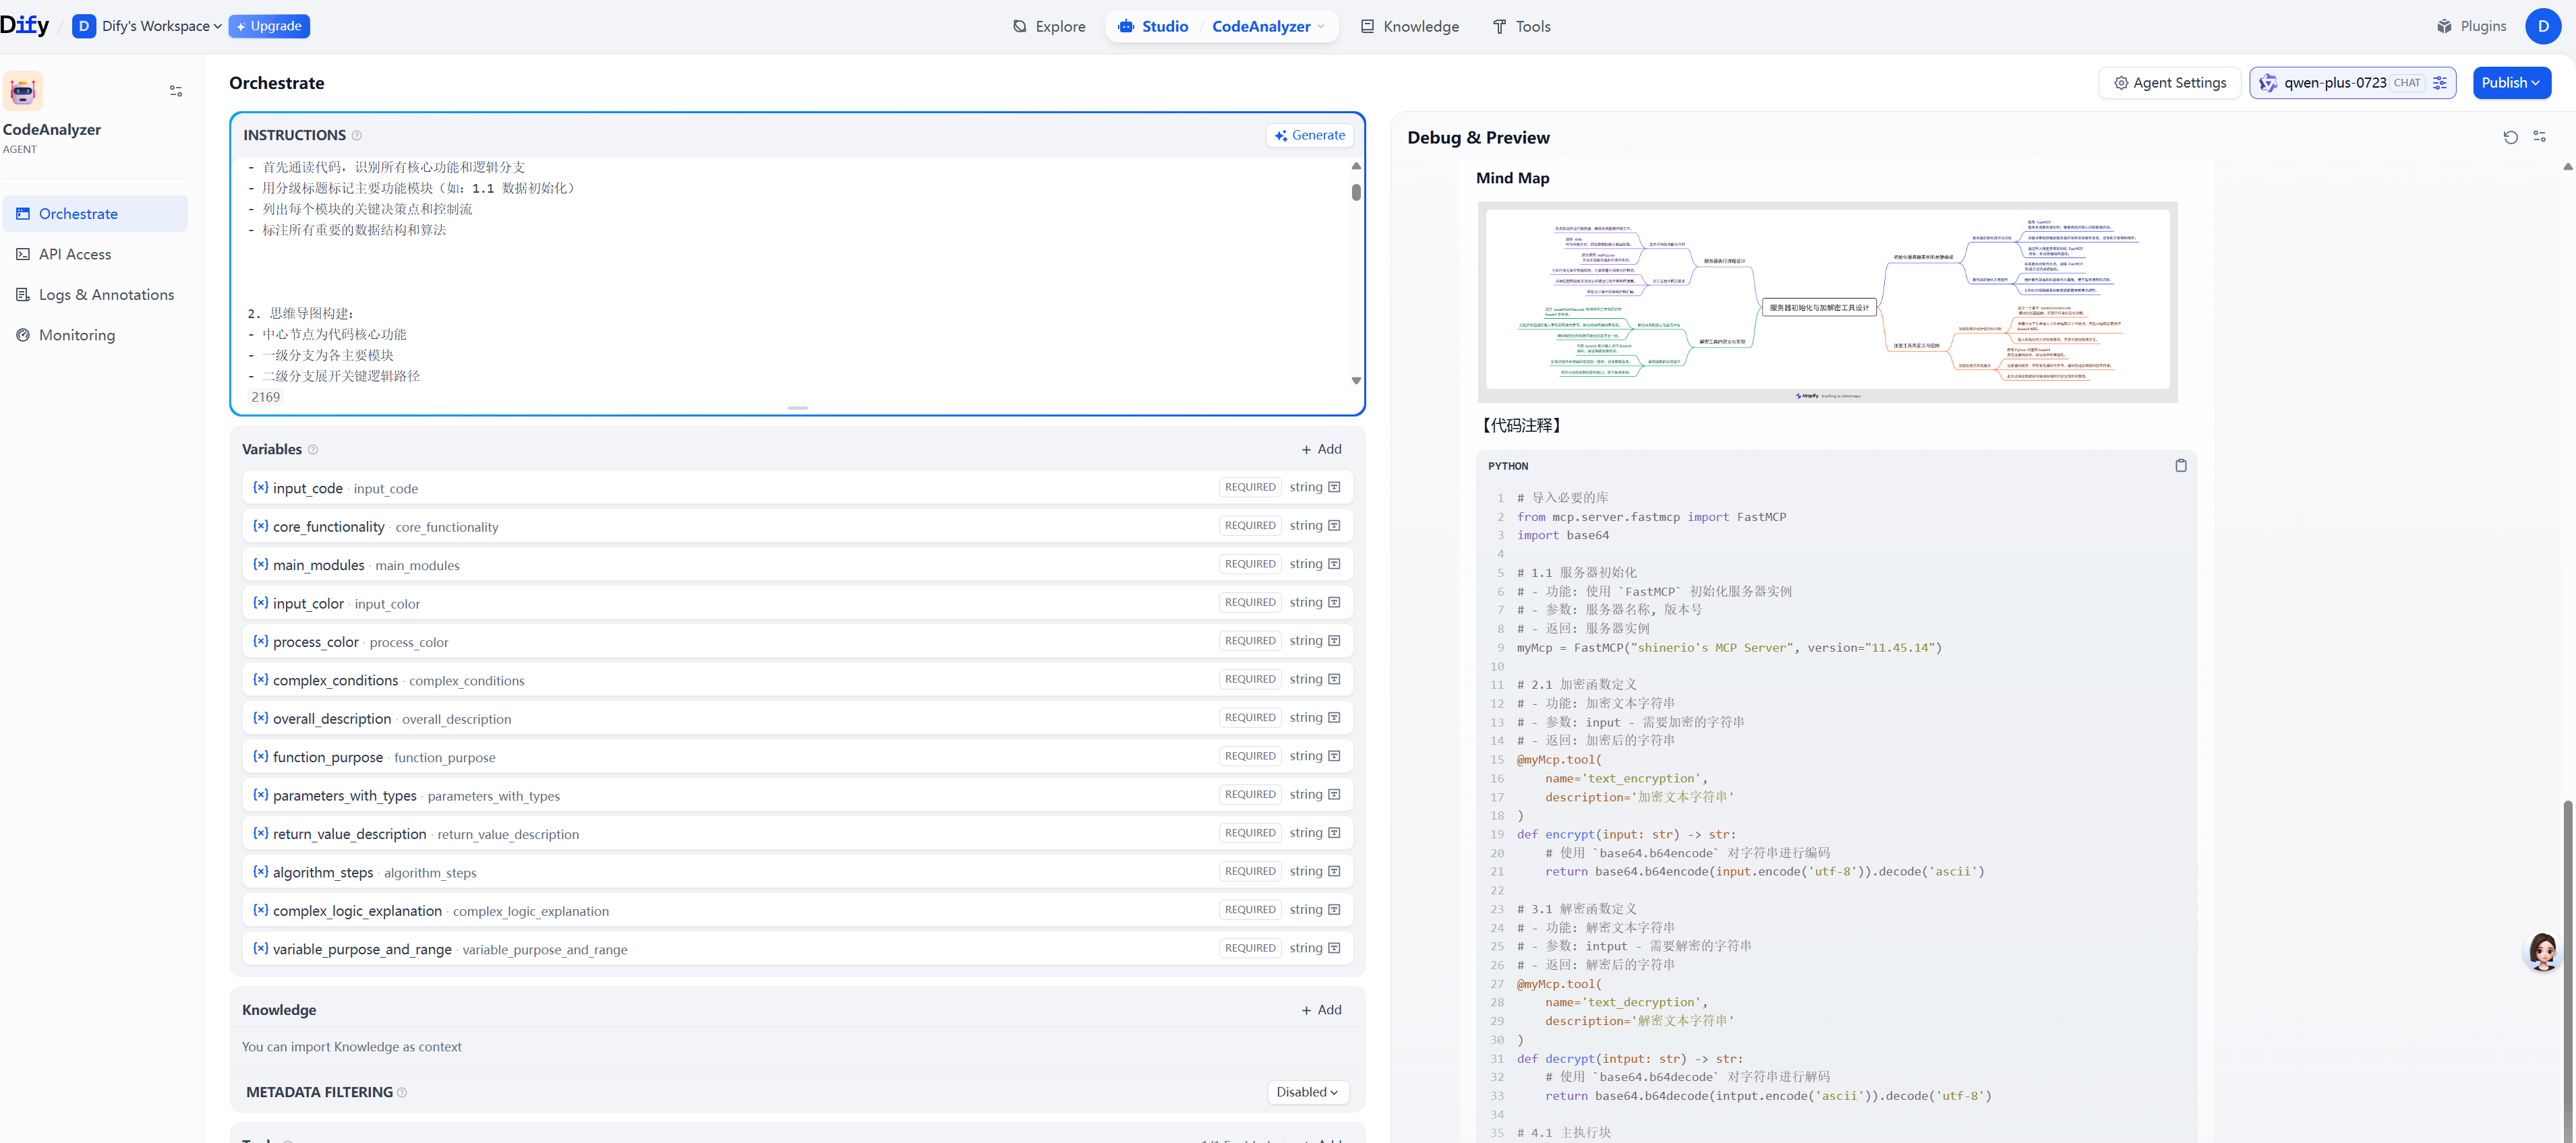Open edit icon for input_code variable
The image size is (2576, 1143).
pos(1334,487)
